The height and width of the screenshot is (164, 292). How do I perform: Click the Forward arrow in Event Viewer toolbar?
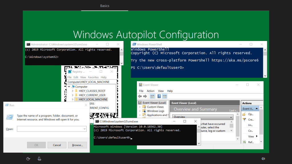tap(145, 96)
